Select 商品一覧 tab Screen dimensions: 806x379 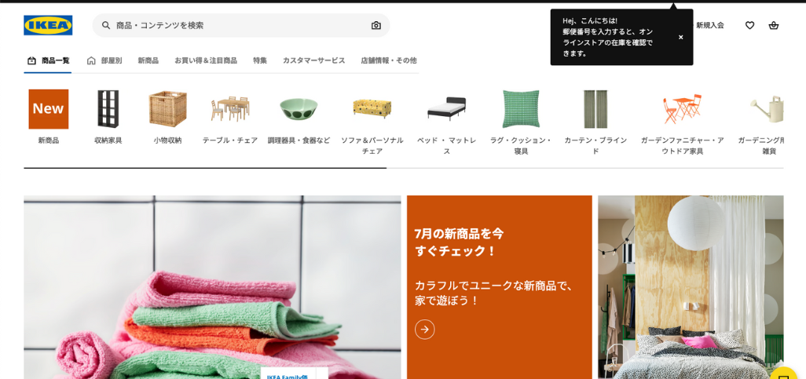tap(48, 60)
